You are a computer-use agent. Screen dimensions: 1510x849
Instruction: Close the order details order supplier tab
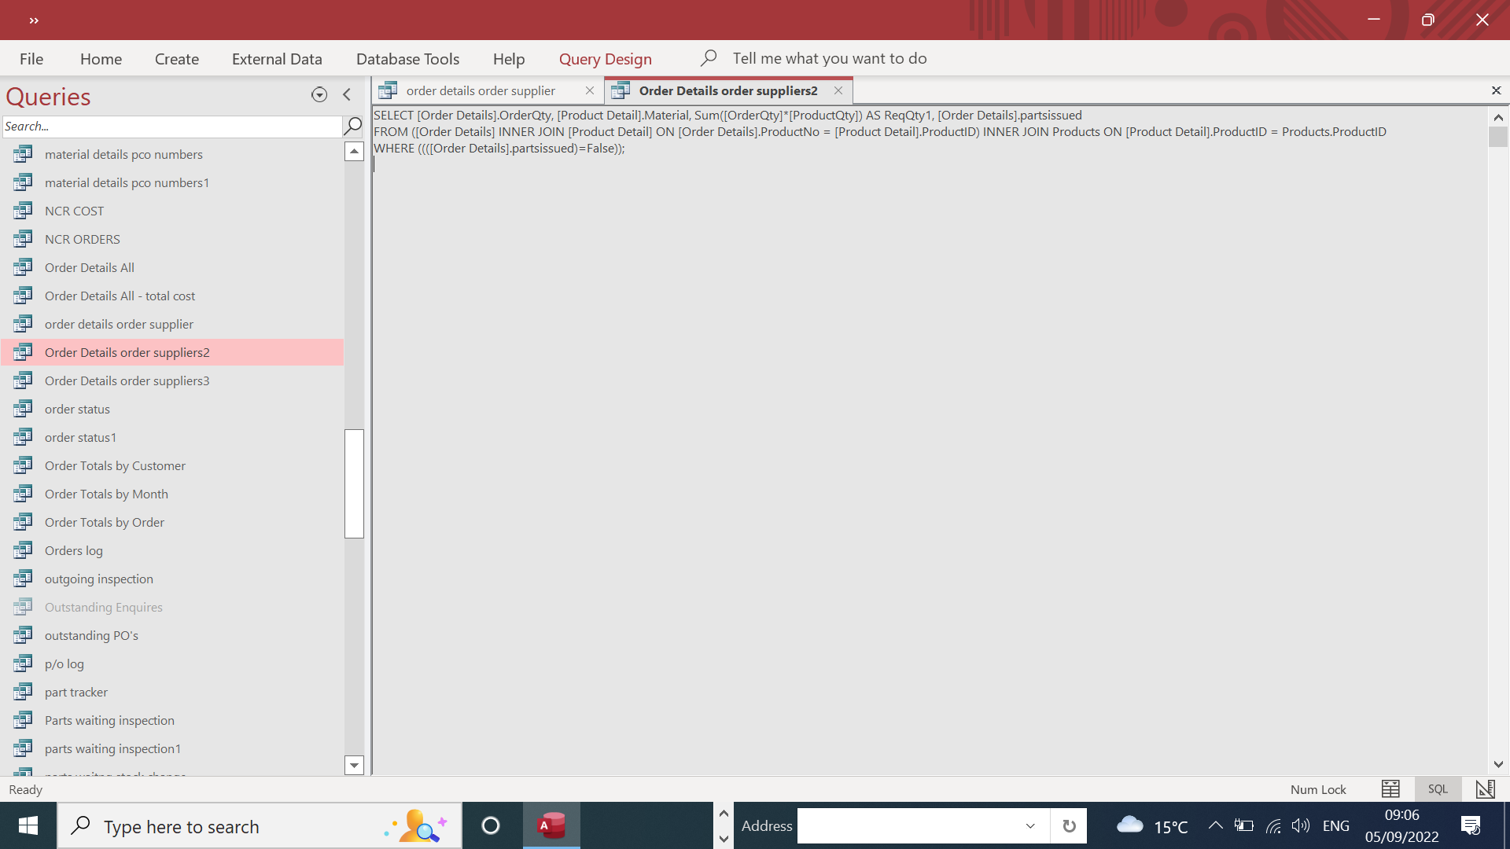pos(590,90)
